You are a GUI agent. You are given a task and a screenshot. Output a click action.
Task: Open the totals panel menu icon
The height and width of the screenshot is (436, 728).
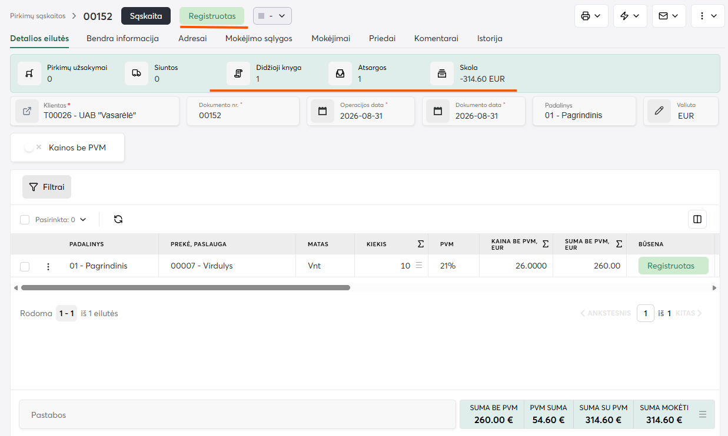[x=703, y=415]
